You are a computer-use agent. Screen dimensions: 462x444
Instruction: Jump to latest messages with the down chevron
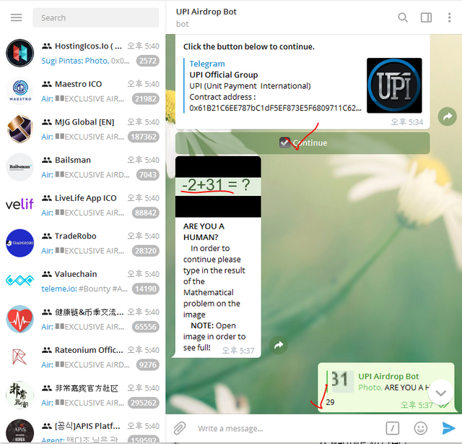(x=441, y=393)
